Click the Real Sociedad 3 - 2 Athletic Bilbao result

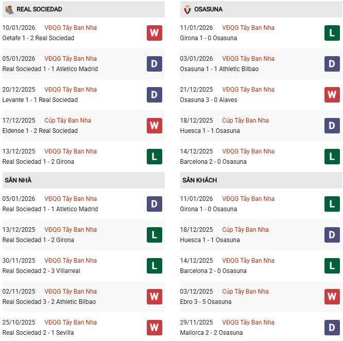pos(49,302)
